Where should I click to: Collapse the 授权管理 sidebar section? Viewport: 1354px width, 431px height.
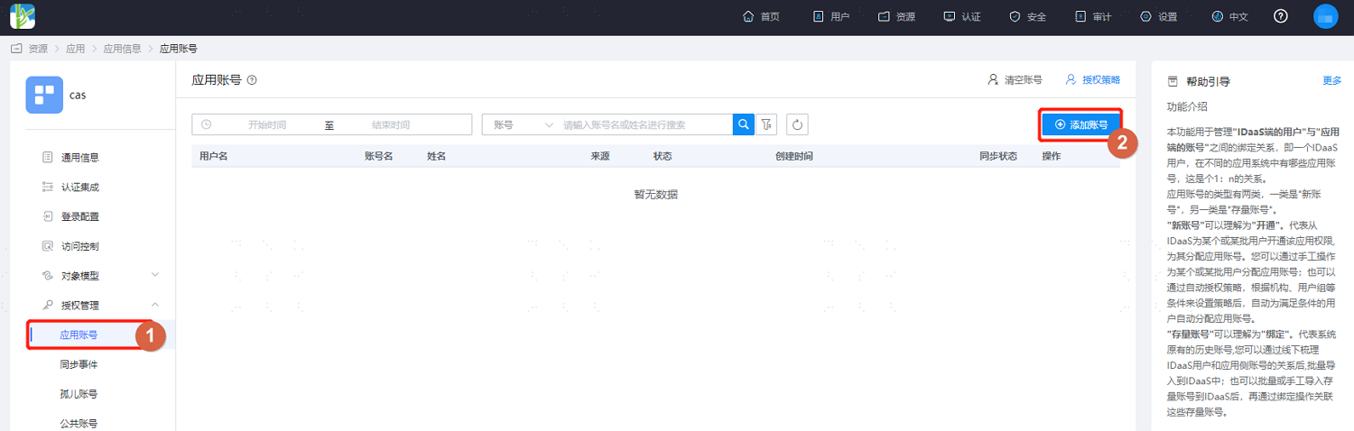pyautogui.click(x=101, y=306)
